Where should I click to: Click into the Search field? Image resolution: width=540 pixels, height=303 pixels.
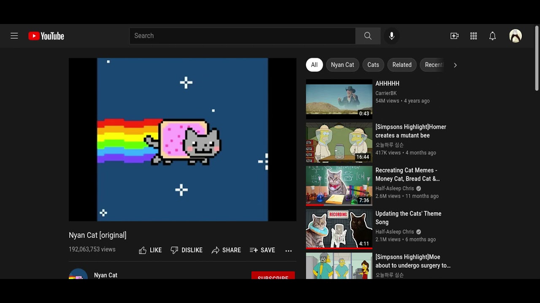coord(243,36)
